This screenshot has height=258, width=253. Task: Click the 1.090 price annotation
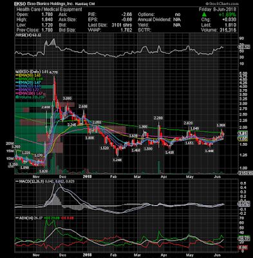[24, 168]
